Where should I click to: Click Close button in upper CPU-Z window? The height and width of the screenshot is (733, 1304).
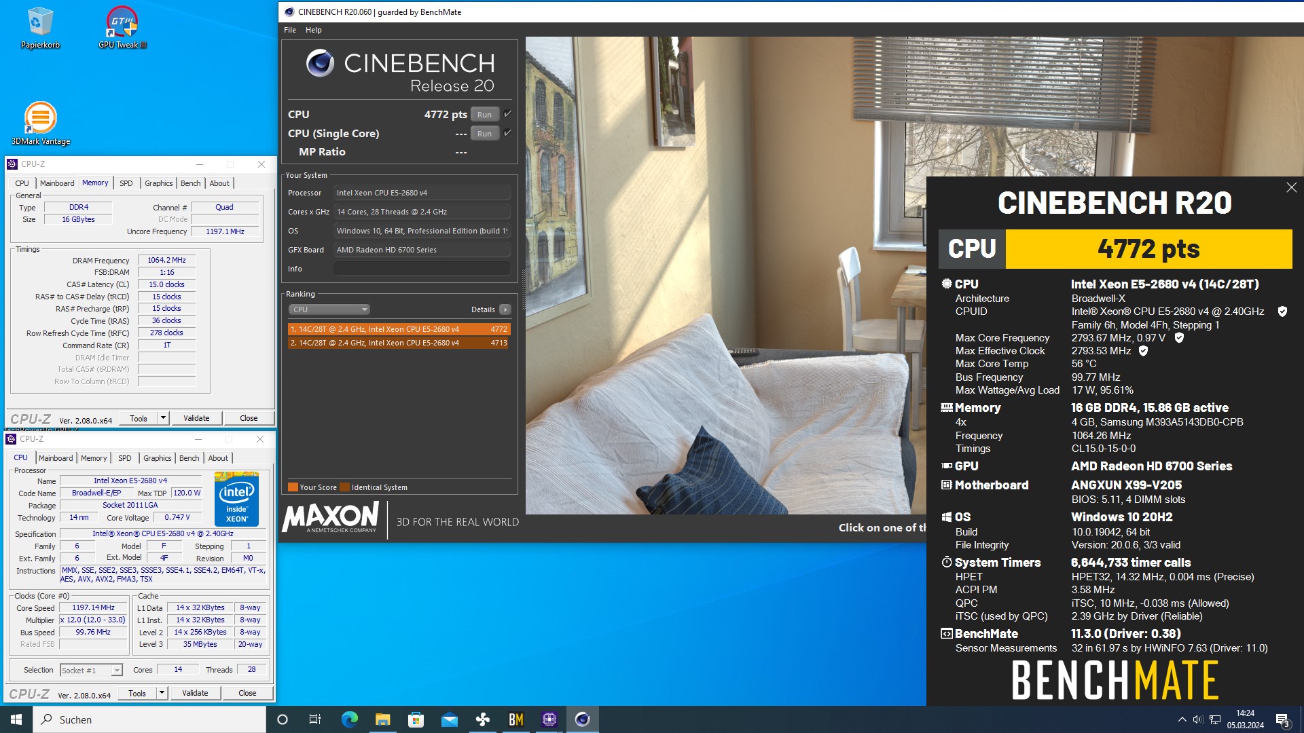pos(249,418)
